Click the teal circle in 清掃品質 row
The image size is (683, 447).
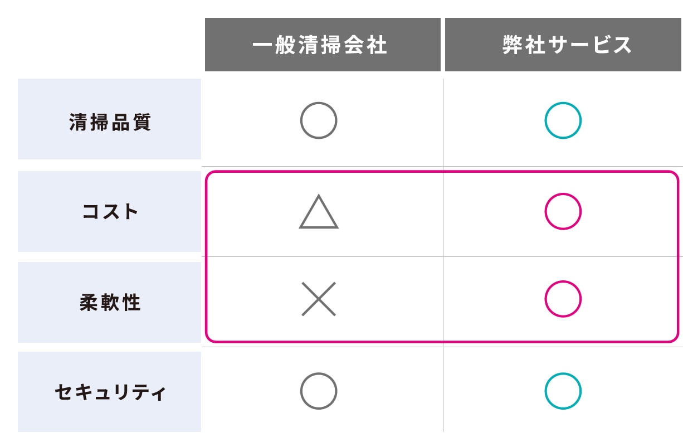pyautogui.click(x=563, y=120)
